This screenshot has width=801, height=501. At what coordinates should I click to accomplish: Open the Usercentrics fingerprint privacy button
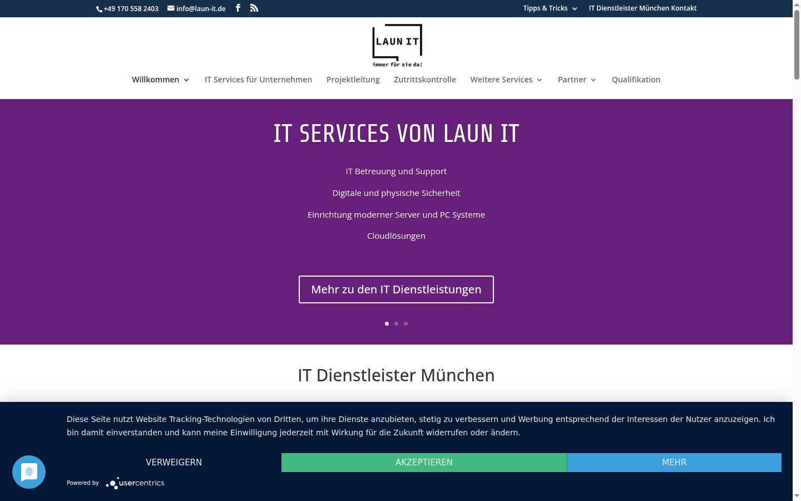click(29, 472)
